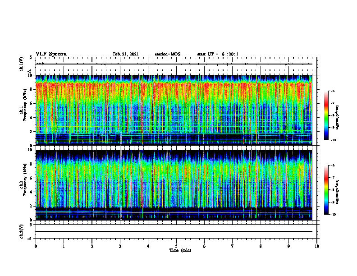Image resolution: width=357 pixels, height=276 pixels.
Task: Click the "4" time axis tick label
Action: tap(148, 246)
